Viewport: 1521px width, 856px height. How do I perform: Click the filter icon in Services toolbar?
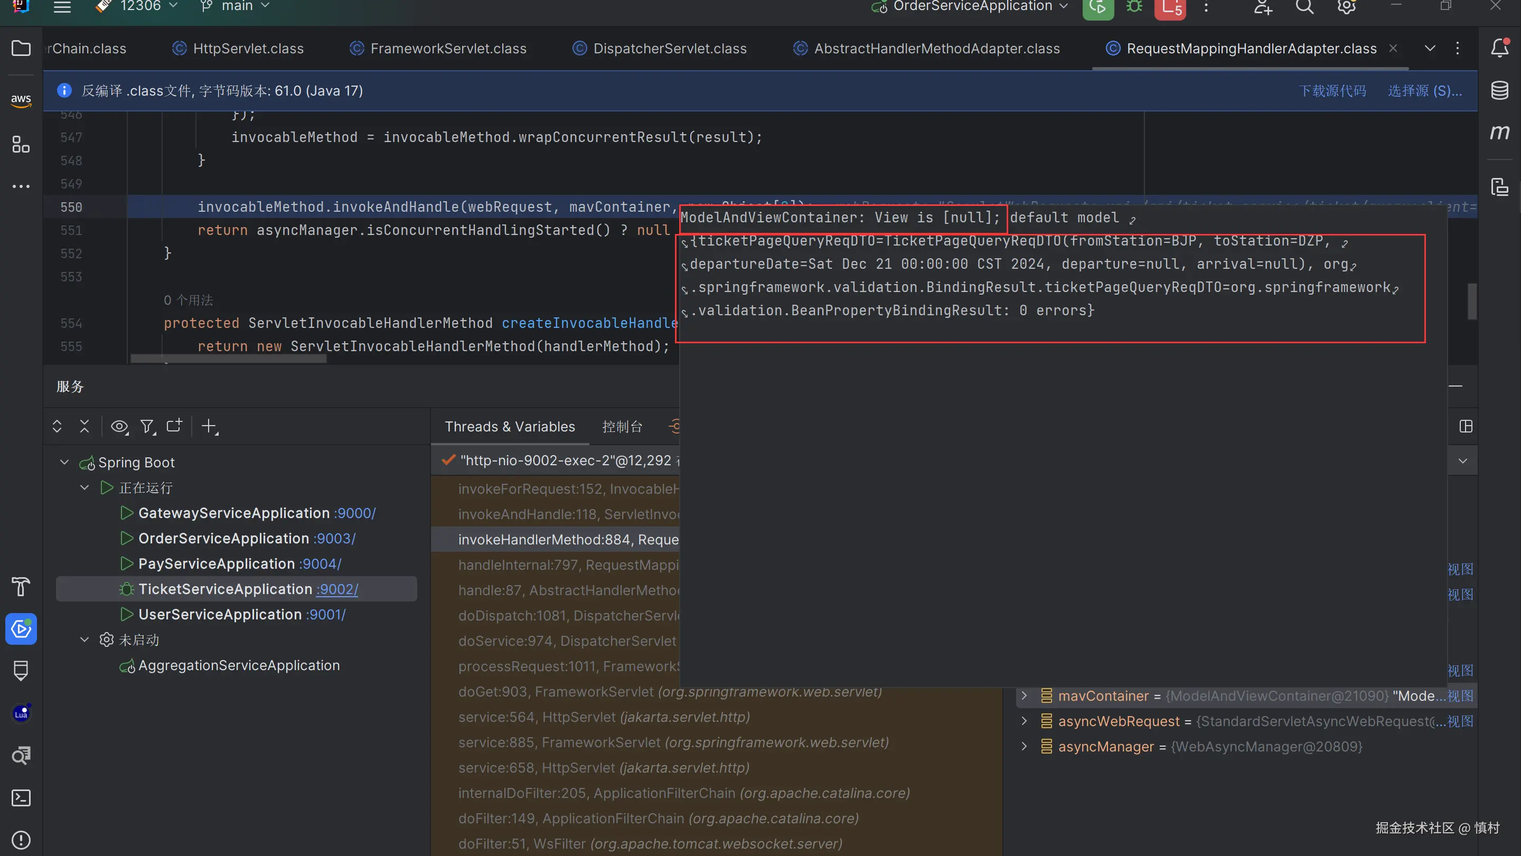[x=147, y=426]
